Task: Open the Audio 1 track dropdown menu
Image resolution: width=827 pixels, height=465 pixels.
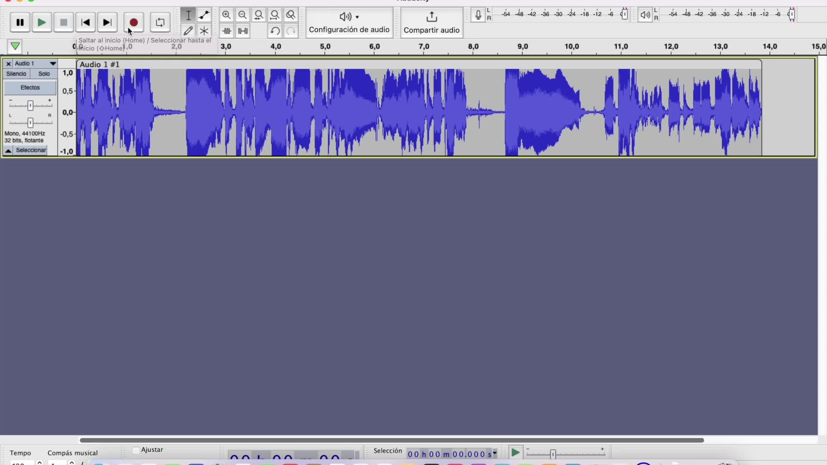Action: (53, 64)
